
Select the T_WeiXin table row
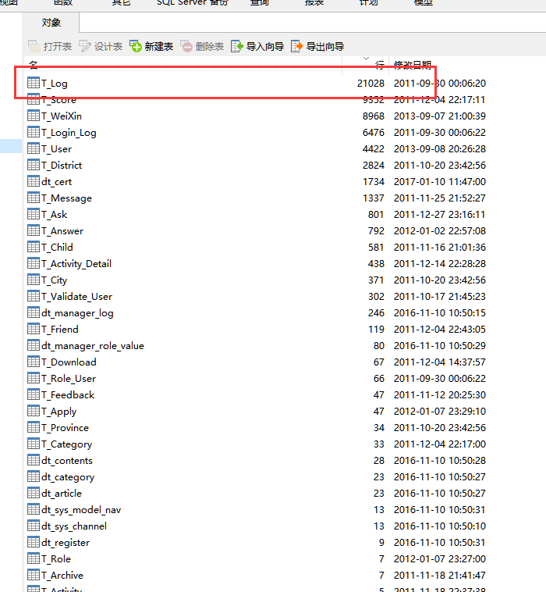point(61,116)
